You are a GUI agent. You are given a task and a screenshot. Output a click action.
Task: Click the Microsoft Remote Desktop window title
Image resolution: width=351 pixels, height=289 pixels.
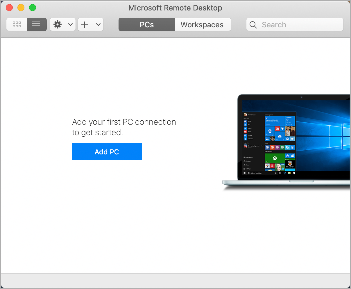(175, 8)
